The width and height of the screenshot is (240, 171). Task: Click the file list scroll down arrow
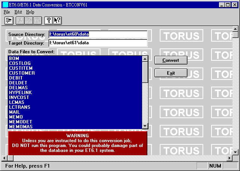pyautogui.click(x=145, y=126)
